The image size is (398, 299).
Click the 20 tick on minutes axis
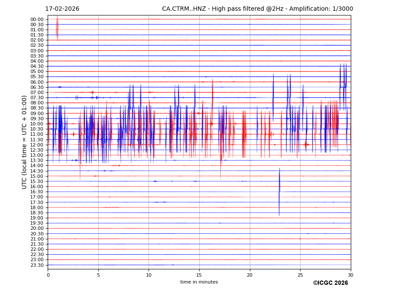click(250, 275)
